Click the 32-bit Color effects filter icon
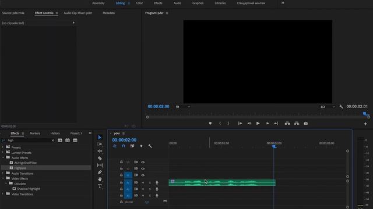The image size is (373, 209). (68, 140)
